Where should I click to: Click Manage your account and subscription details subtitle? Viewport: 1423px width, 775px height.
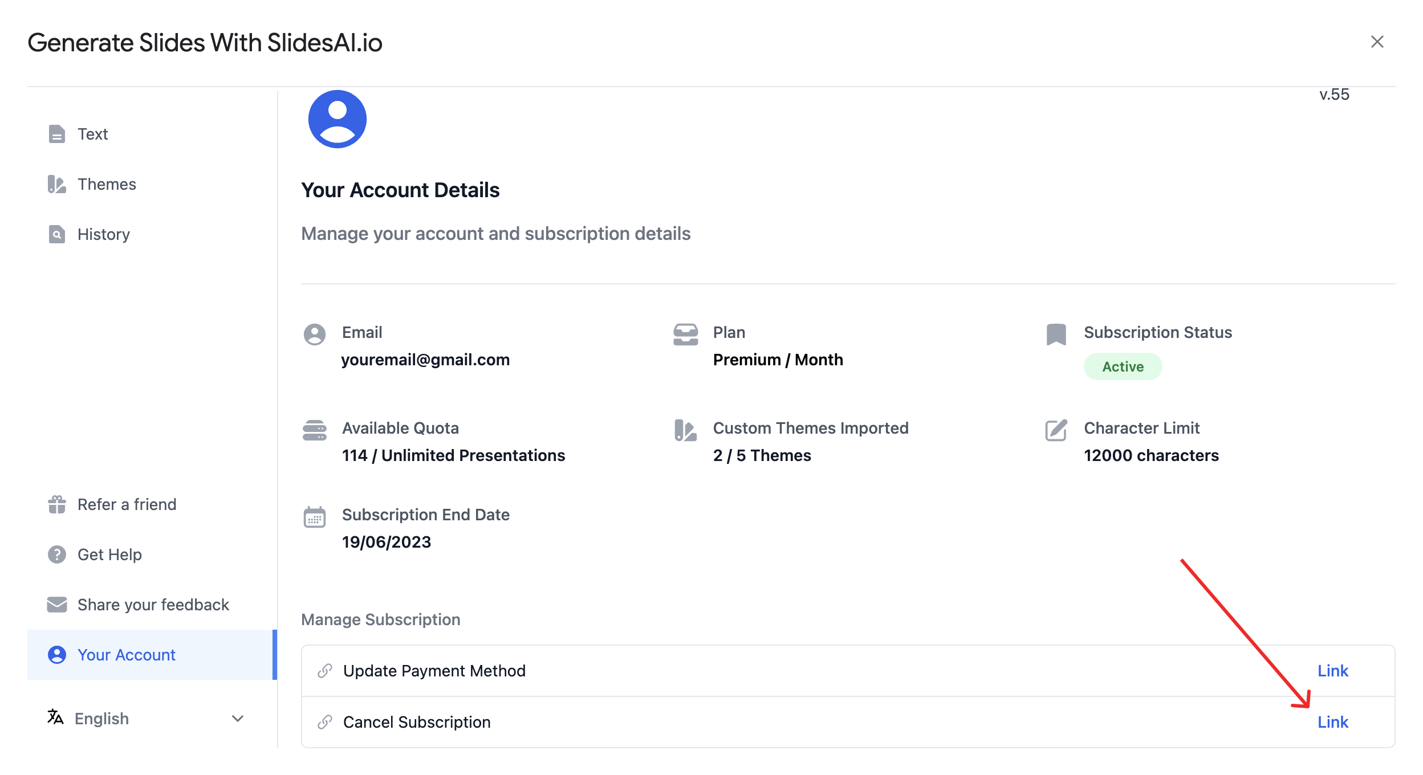pos(496,234)
